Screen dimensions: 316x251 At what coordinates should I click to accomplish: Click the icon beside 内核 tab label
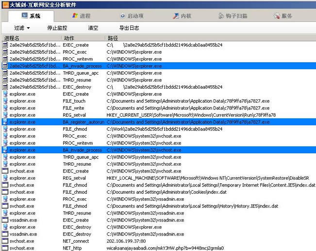176,16
